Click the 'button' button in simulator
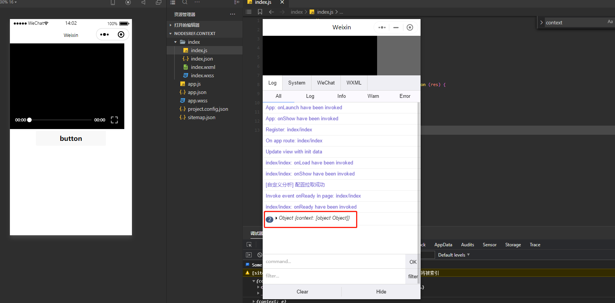 point(71,139)
